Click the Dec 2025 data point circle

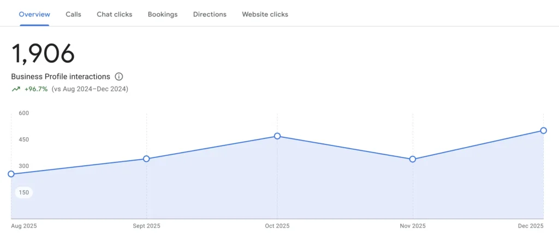[544, 130]
